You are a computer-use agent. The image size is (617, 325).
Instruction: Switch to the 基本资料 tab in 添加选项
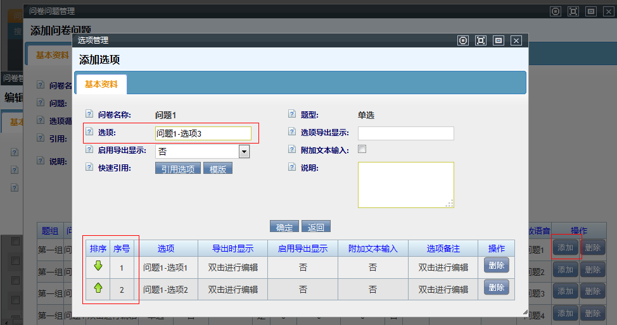click(101, 84)
